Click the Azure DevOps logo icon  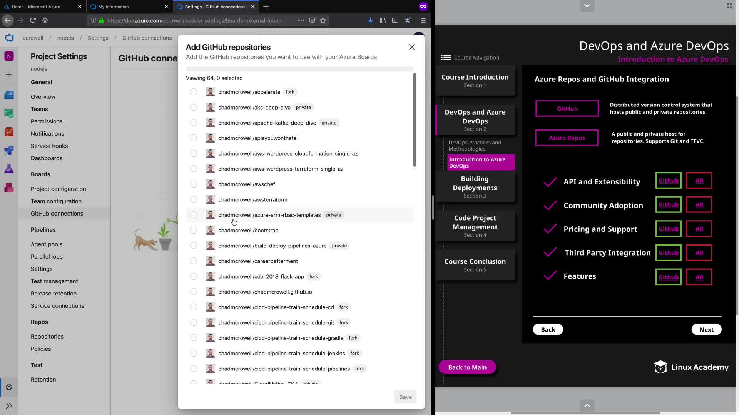(9, 38)
